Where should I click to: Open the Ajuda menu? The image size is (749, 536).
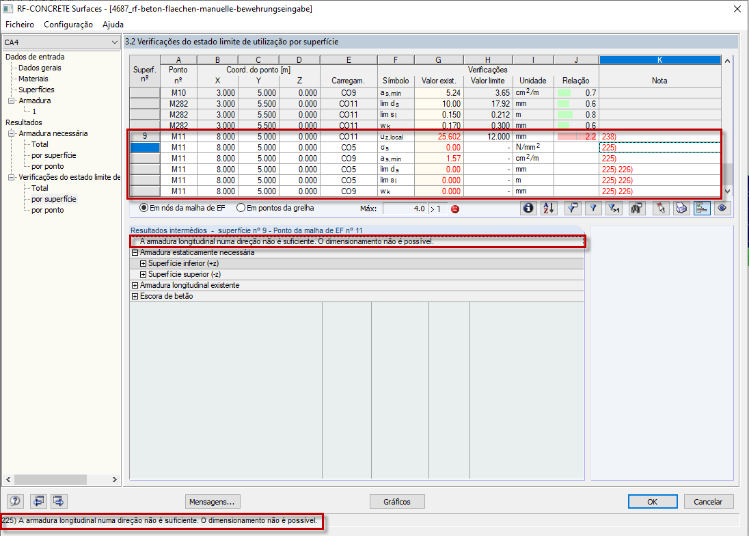pyautogui.click(x=113, y=25)
